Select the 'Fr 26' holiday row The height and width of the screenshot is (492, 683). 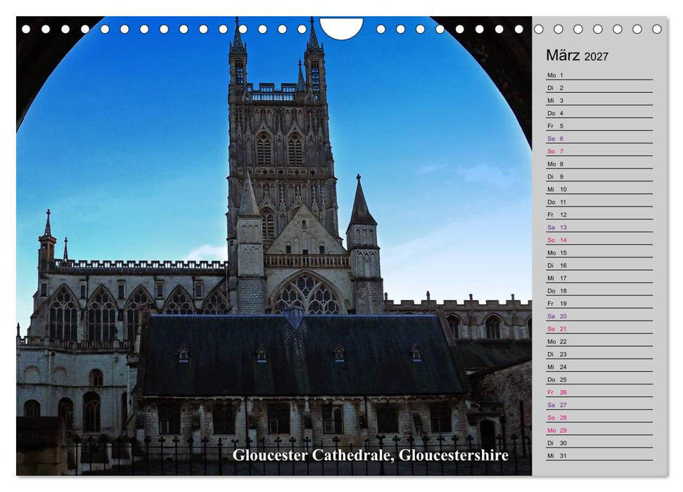[x=599, y=392]
